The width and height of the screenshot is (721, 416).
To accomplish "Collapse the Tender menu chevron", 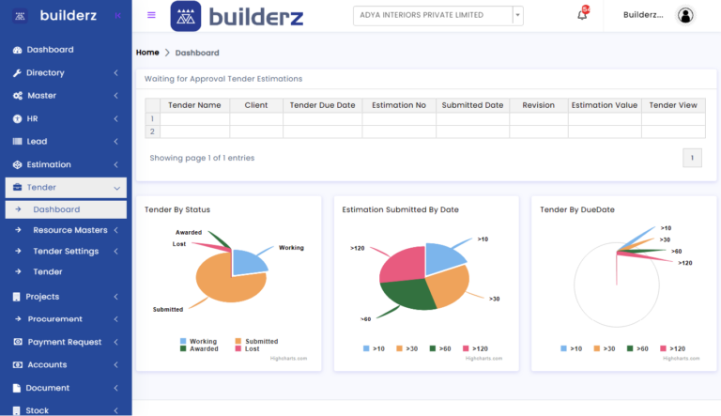I will pos(116,188).
